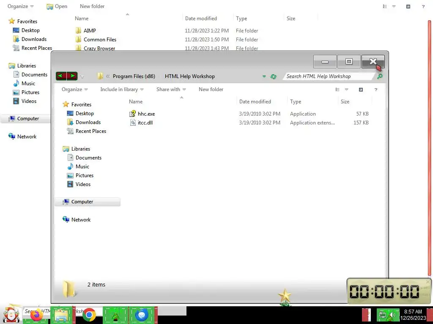Image resolution: width=433 pixels, height=324 pixels.
Task: Open Pictures library in front window sidebar
Action: pos(85,175)
